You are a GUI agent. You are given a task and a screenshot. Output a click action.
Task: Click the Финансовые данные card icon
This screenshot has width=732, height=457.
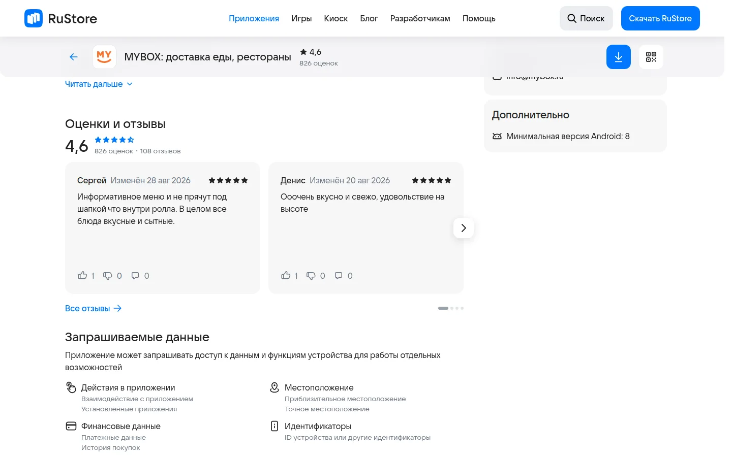click(71, 426)
